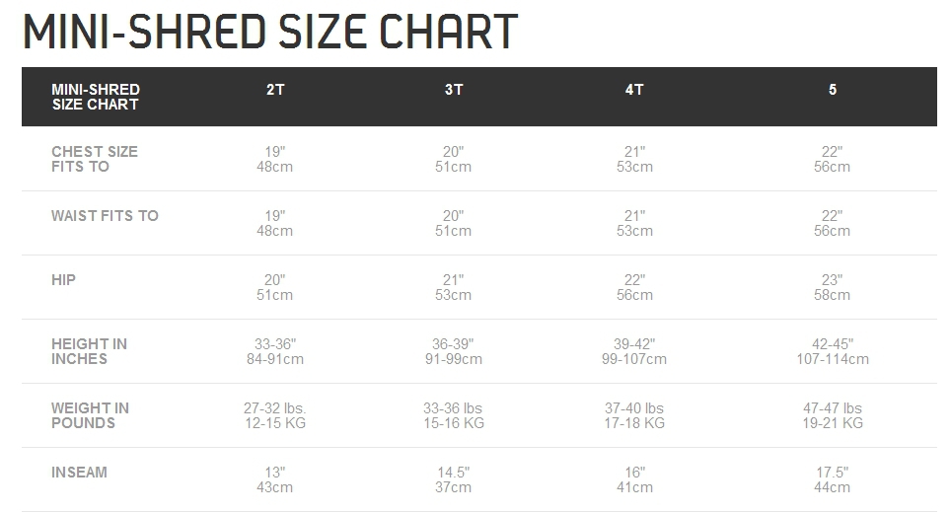The width and height of the screenshot is (951, 513).
Task: Click the header cell labeled MINI-SHRED SIZE CHART
Action: 96,97
